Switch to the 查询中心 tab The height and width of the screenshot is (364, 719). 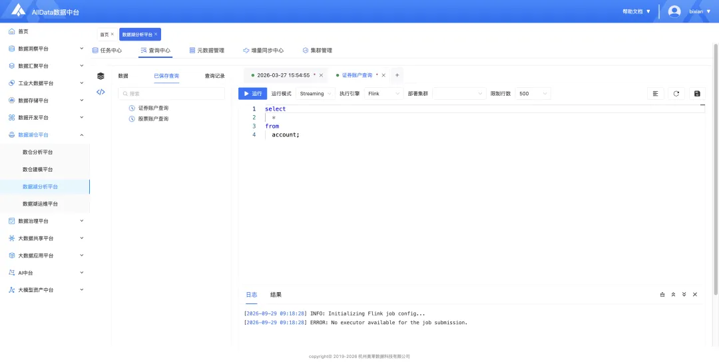156,51
